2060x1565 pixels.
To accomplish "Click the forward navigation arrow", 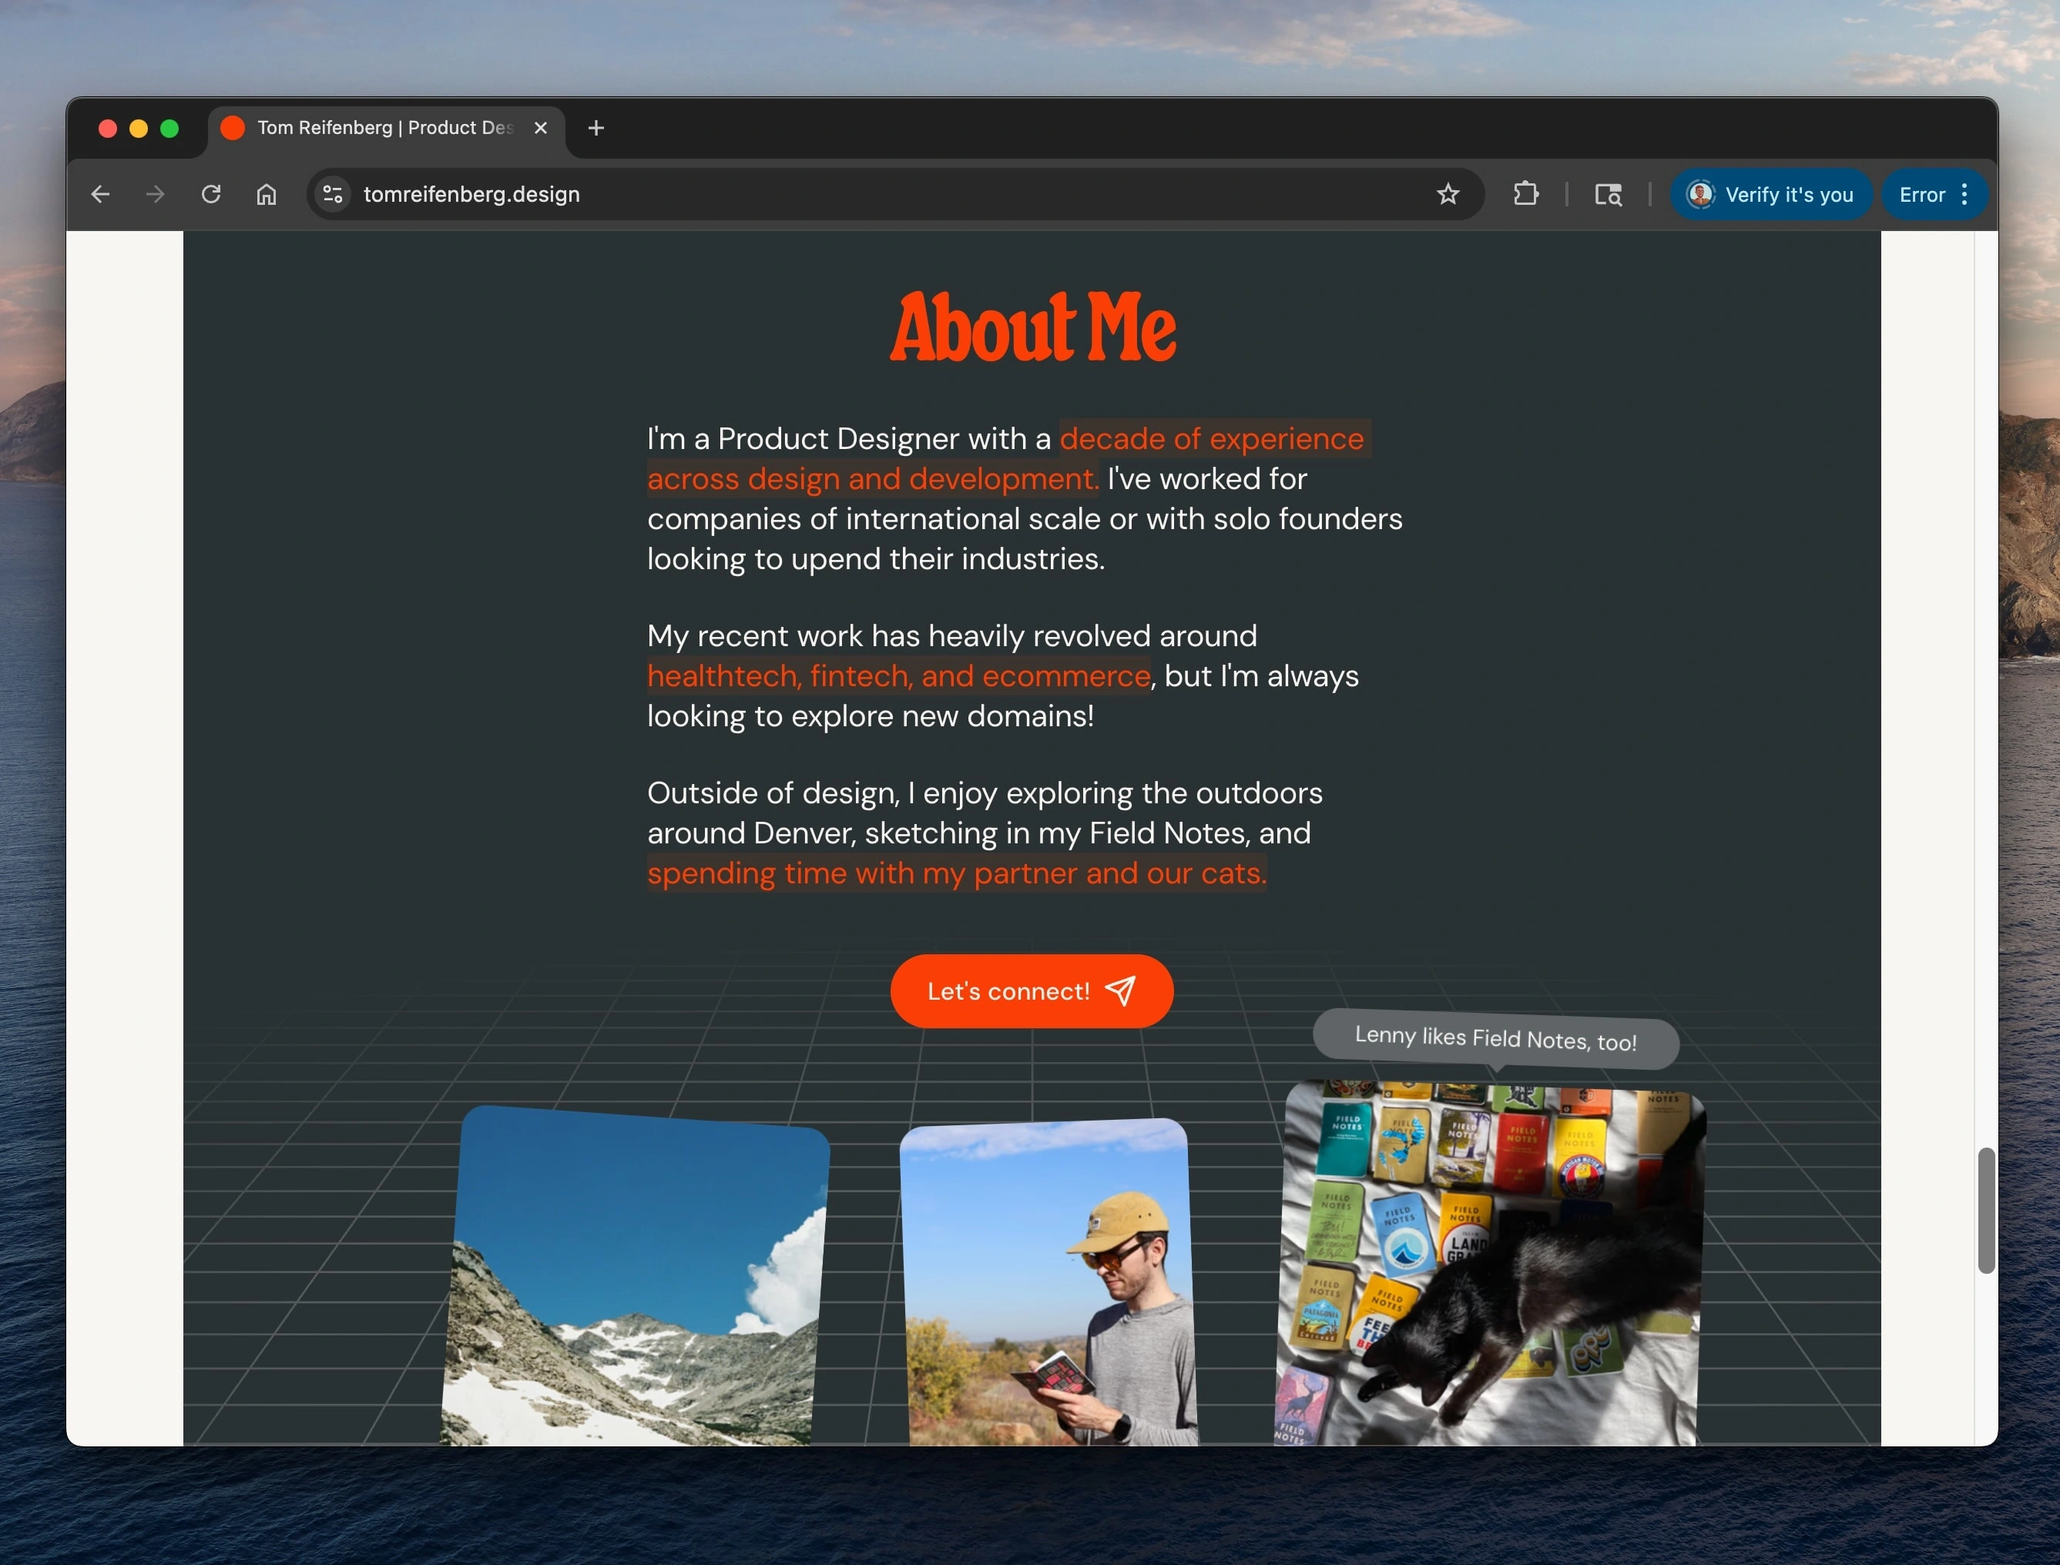I will pyautogui.click(x=156, y=194).
